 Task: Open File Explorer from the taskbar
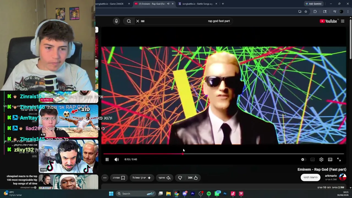(x=169, y=194)
